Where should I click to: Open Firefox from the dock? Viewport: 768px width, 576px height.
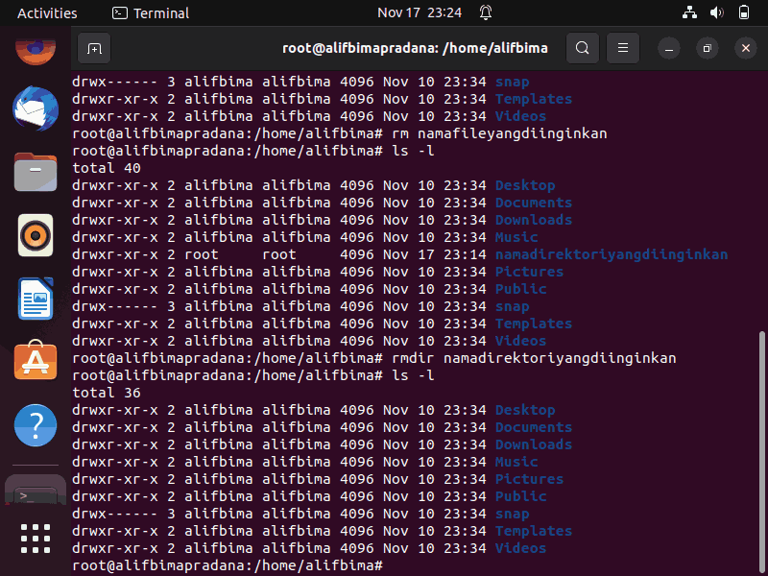coord(36,51)
